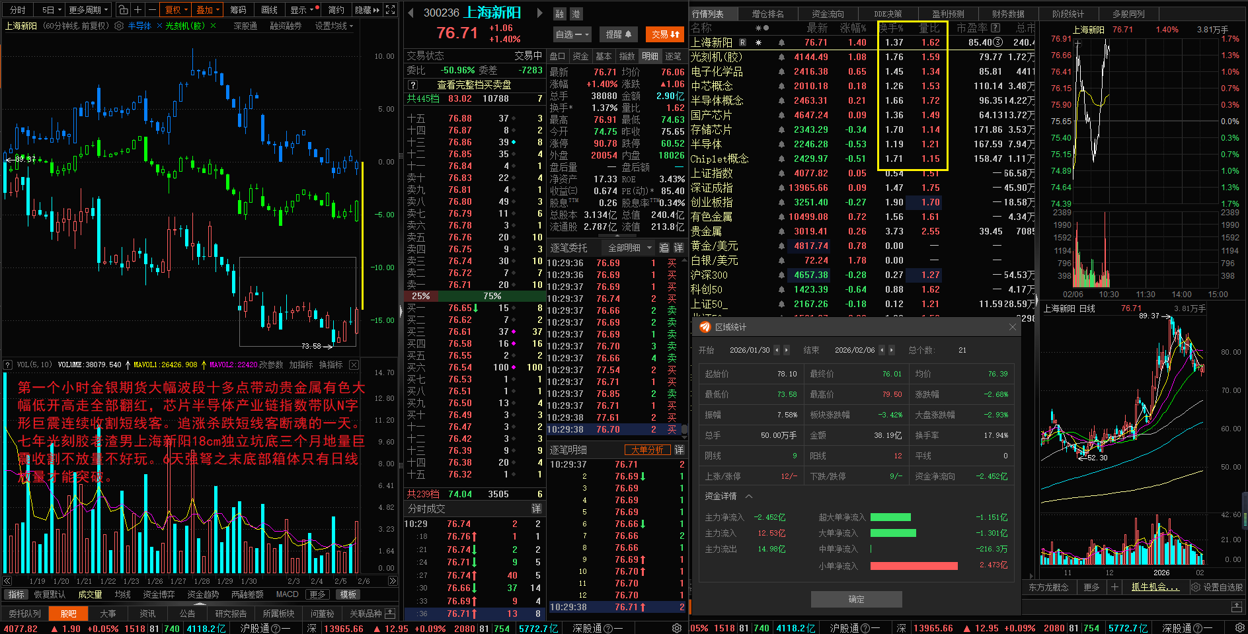Toggle the 指标 indicator bar
This screenshot has width=1248, height=634.
16,594
